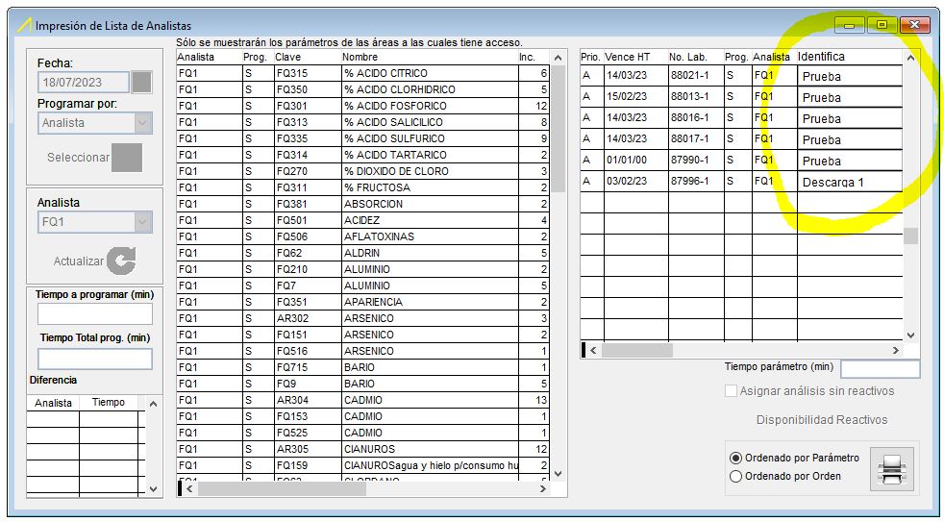This screenshot has height=522, width=944.
Task: Click the Tiempo a programar input box
Action: 94,313
